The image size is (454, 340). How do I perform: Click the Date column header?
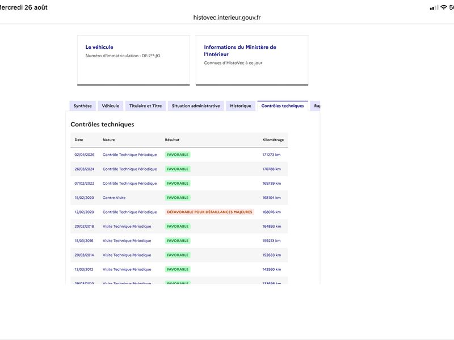[79, 139]
